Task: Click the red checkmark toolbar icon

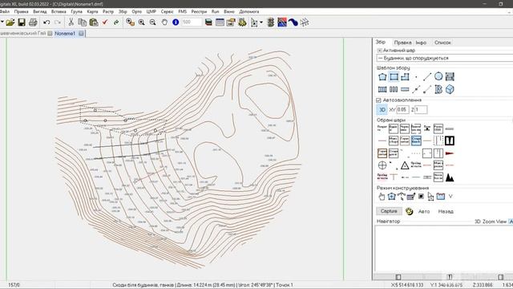Action: 105,22
